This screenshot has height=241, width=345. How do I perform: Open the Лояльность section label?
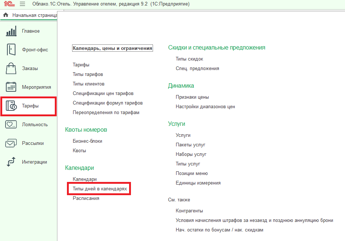(35, 124)
